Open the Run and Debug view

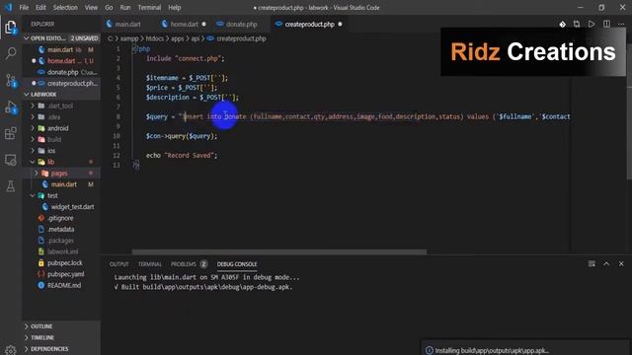point(11,107)
